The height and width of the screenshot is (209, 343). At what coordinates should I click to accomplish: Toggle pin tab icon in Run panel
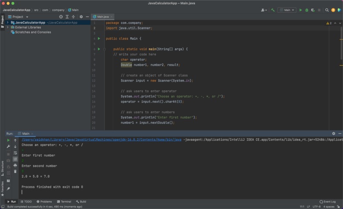(9, 189)
